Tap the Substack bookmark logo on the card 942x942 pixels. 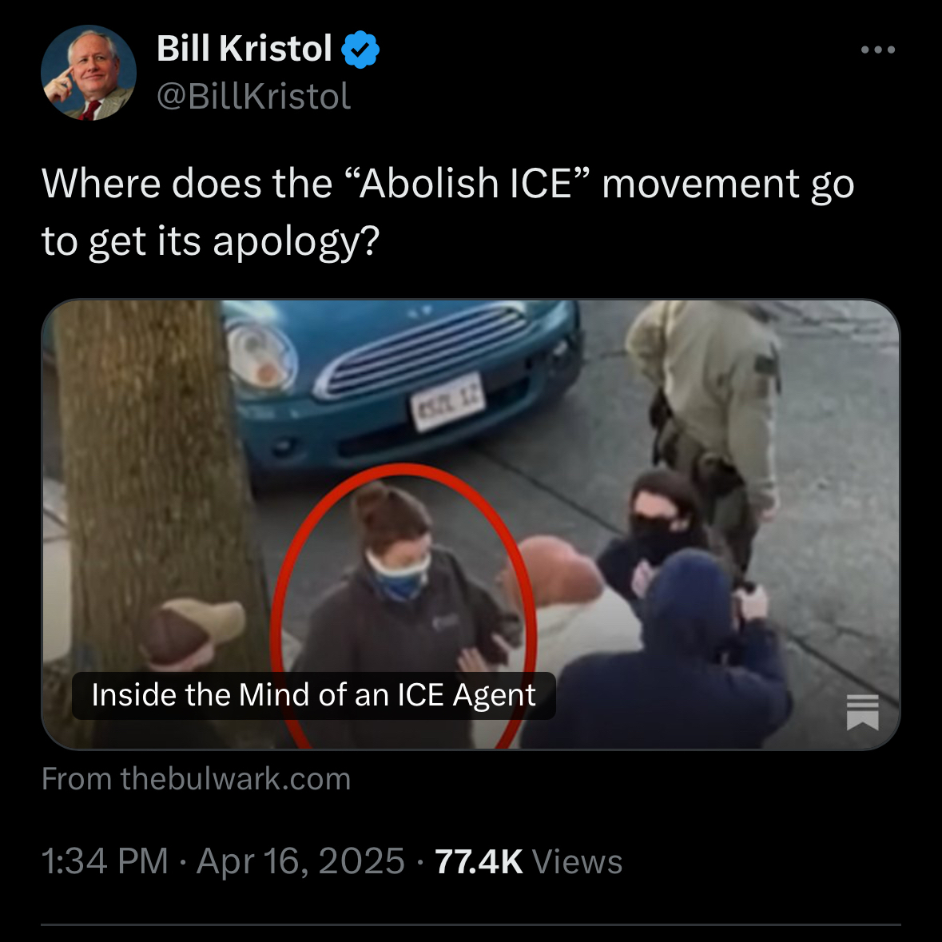(862, 712)
